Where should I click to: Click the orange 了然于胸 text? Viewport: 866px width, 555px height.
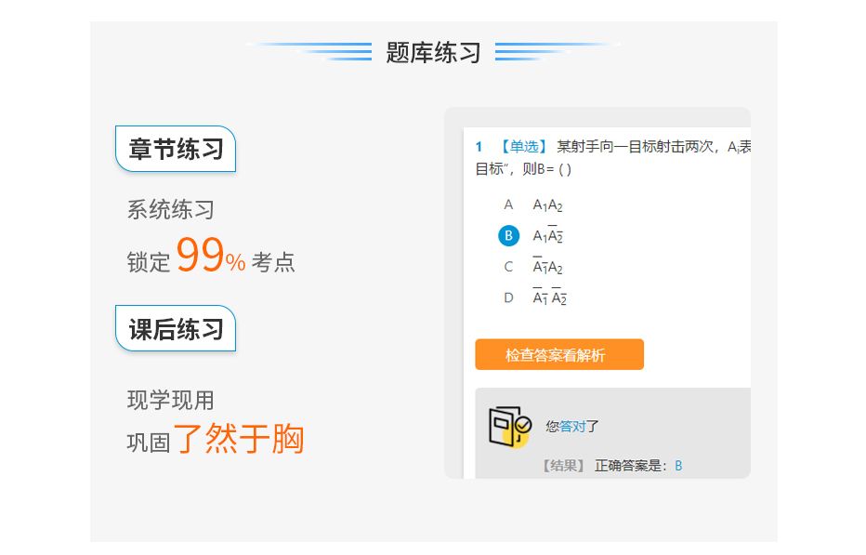[x=239, y=439]
